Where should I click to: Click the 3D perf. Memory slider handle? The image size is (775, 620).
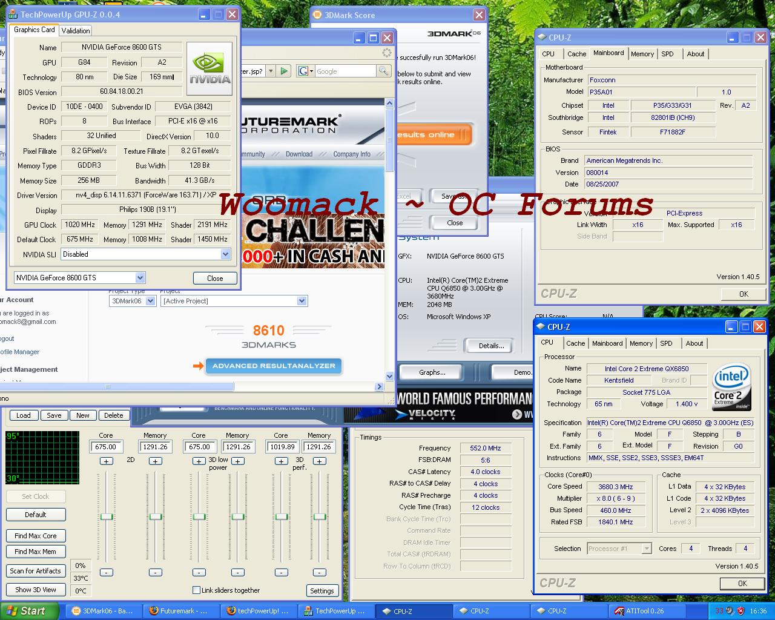[320, 516]
